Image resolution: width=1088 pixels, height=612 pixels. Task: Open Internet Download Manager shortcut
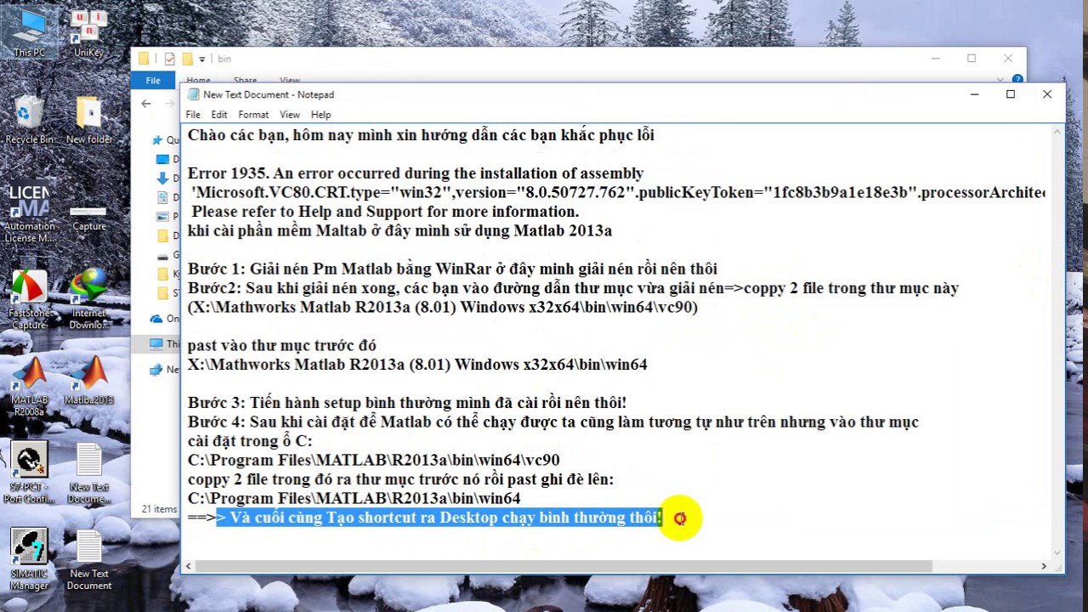pos(88,299)
